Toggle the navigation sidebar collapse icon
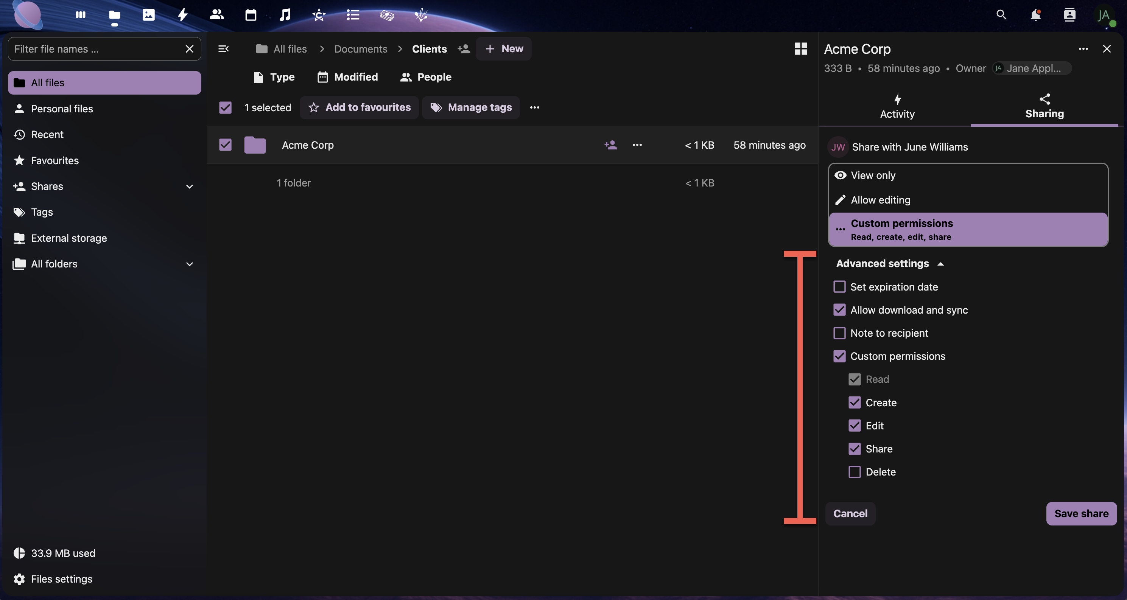1127x600 pixels. [223, 48]
